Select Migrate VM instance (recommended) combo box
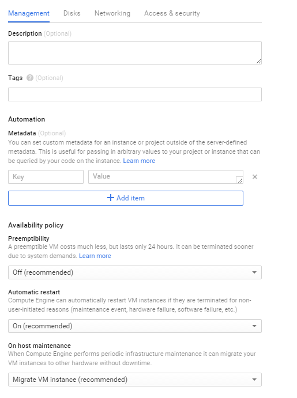This screenshot has width=297, height=398. pyautogui.click(x=135, y=380)
